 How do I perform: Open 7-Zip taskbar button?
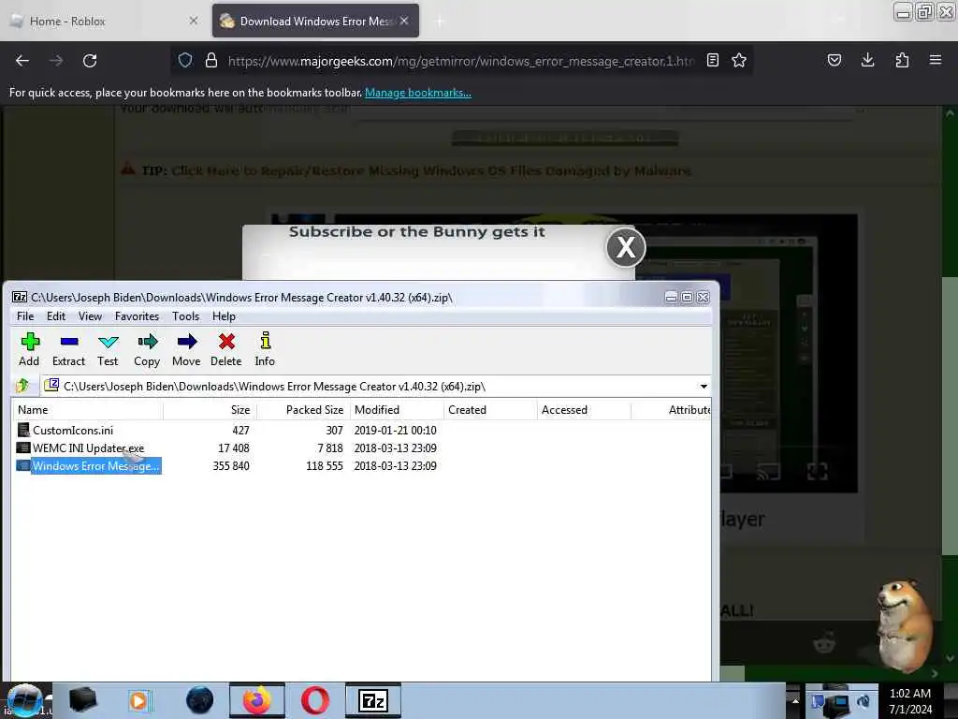point(373,700)
